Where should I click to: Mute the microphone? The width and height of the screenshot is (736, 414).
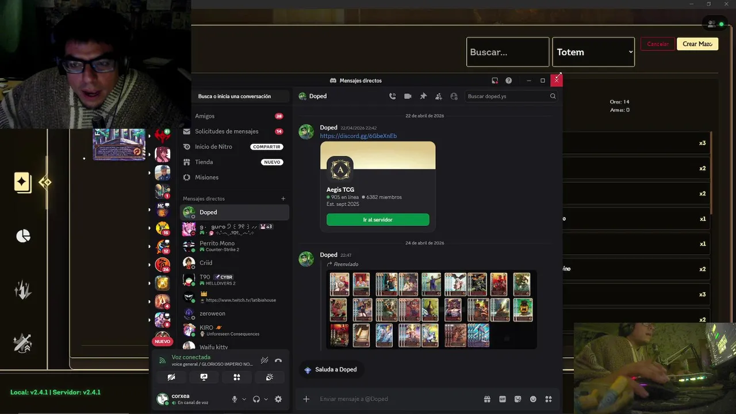tap(235, 399)
